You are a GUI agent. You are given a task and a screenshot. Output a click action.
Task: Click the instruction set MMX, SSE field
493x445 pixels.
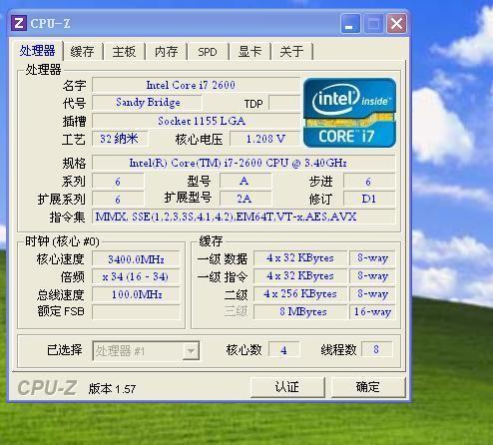click(244, 217)
